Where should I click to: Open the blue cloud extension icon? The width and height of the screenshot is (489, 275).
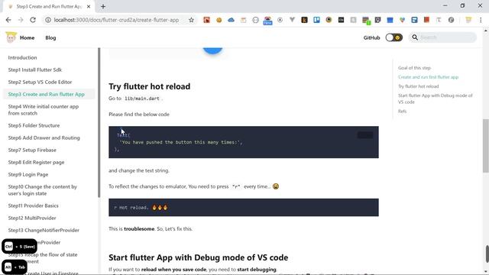click(x=231, y=20)
